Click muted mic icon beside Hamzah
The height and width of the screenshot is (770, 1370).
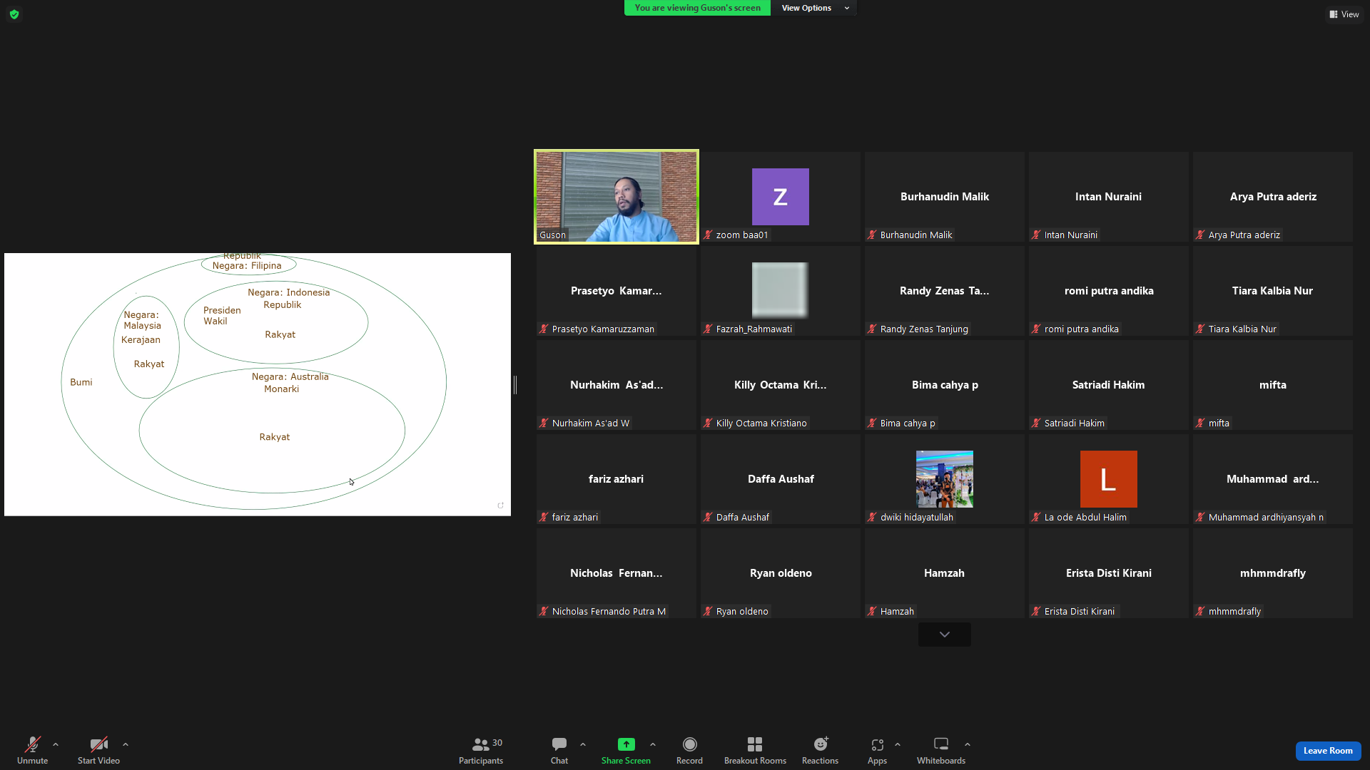click(x=872, y=611)
